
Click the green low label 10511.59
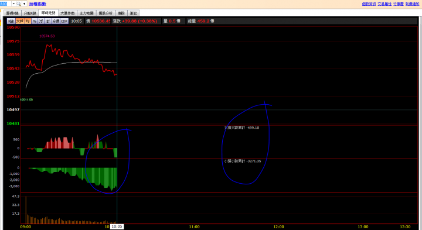point(26,99)
